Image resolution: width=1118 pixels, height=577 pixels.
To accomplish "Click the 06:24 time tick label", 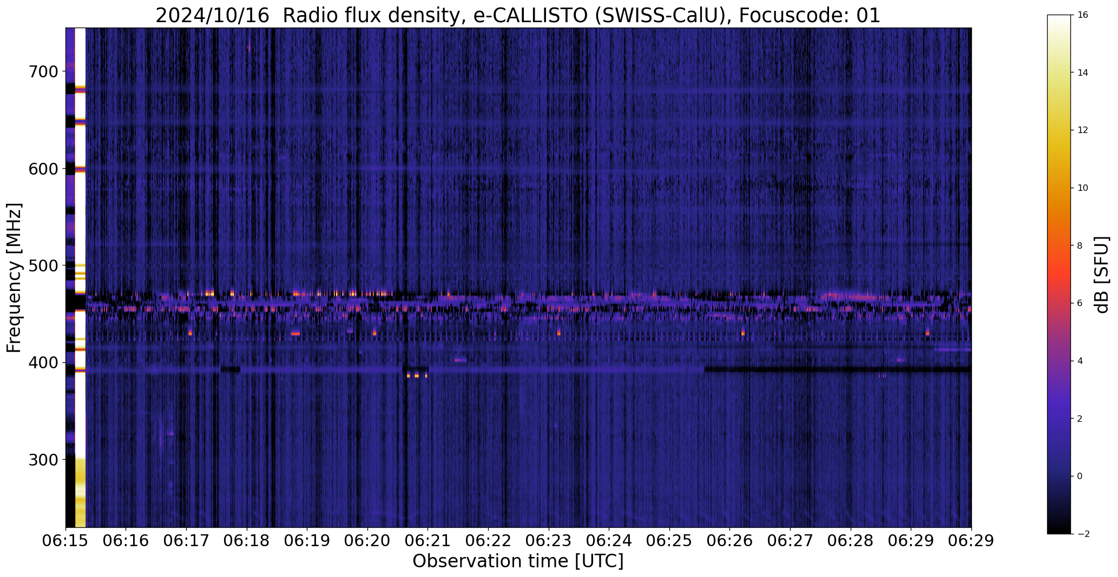I will pos(609,541).
